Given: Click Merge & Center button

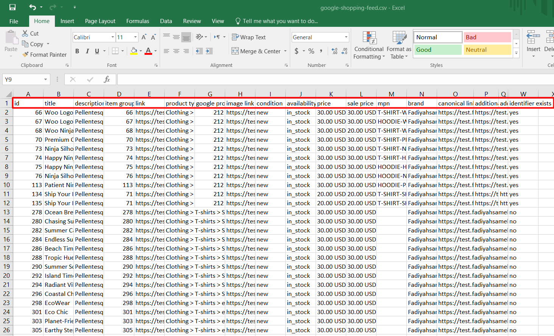Looking at the screenshot, I should pyautogui.click(x=256, y=51).
